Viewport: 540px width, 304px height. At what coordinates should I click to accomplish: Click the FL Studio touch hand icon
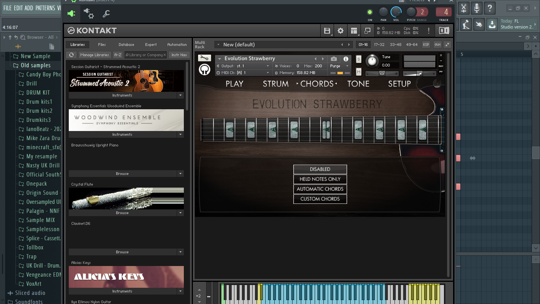[479, 24]
